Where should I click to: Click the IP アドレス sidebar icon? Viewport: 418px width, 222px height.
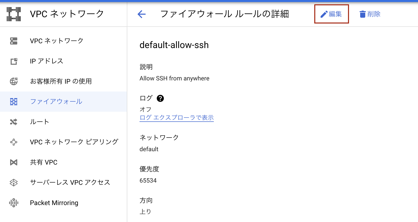tap(13, 61)
